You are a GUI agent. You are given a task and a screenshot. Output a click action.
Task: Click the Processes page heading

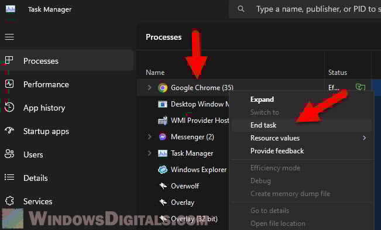[x=163, y=37]
